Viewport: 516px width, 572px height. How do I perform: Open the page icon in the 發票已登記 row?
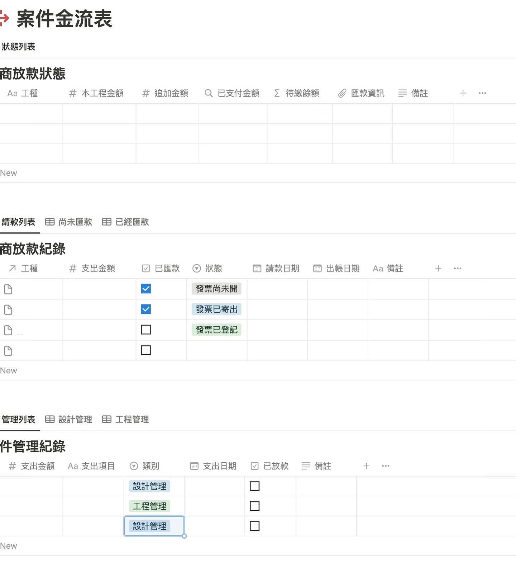[x=8, y=330]
